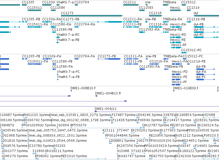Open the RE52010.5prime EST label

[x=74, y=156]
